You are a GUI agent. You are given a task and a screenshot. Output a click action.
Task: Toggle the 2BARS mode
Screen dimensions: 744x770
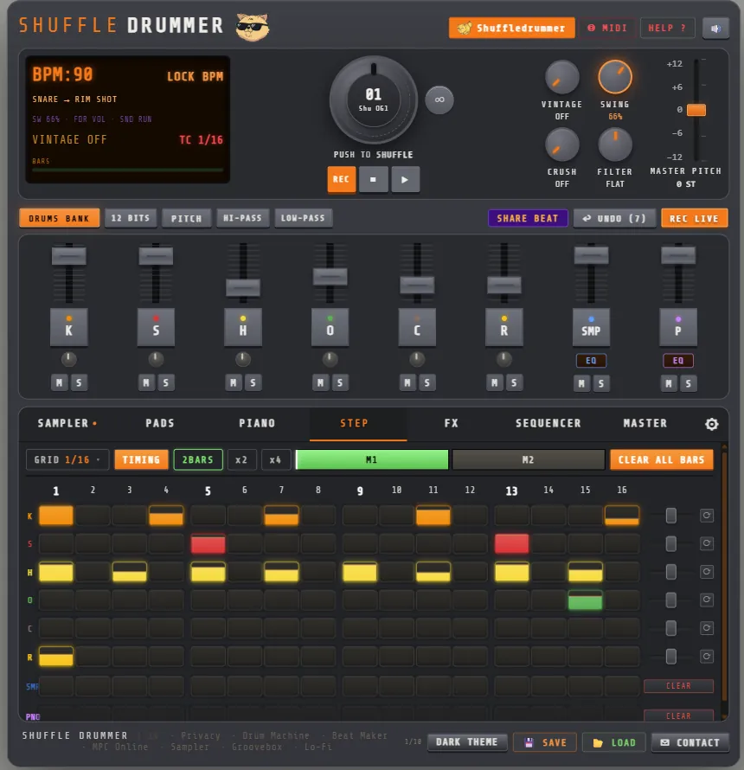(x=198, y=459)
